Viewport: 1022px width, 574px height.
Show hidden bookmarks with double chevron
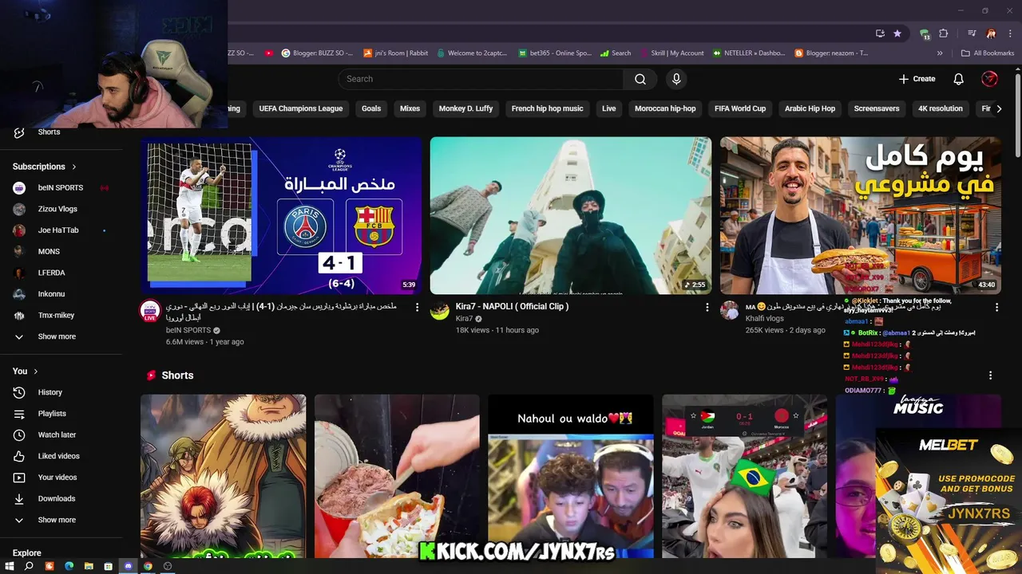[x=940, y=53]
